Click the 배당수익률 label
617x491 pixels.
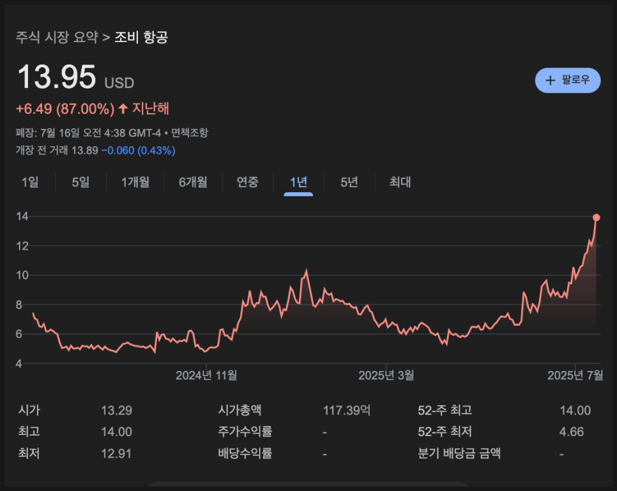pyautogui.click(x=245, y=453)
